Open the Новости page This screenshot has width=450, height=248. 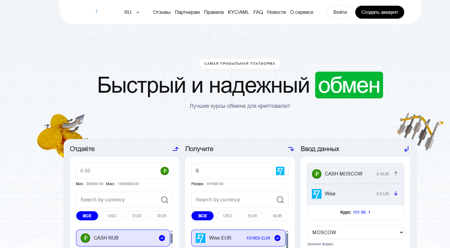277,12
